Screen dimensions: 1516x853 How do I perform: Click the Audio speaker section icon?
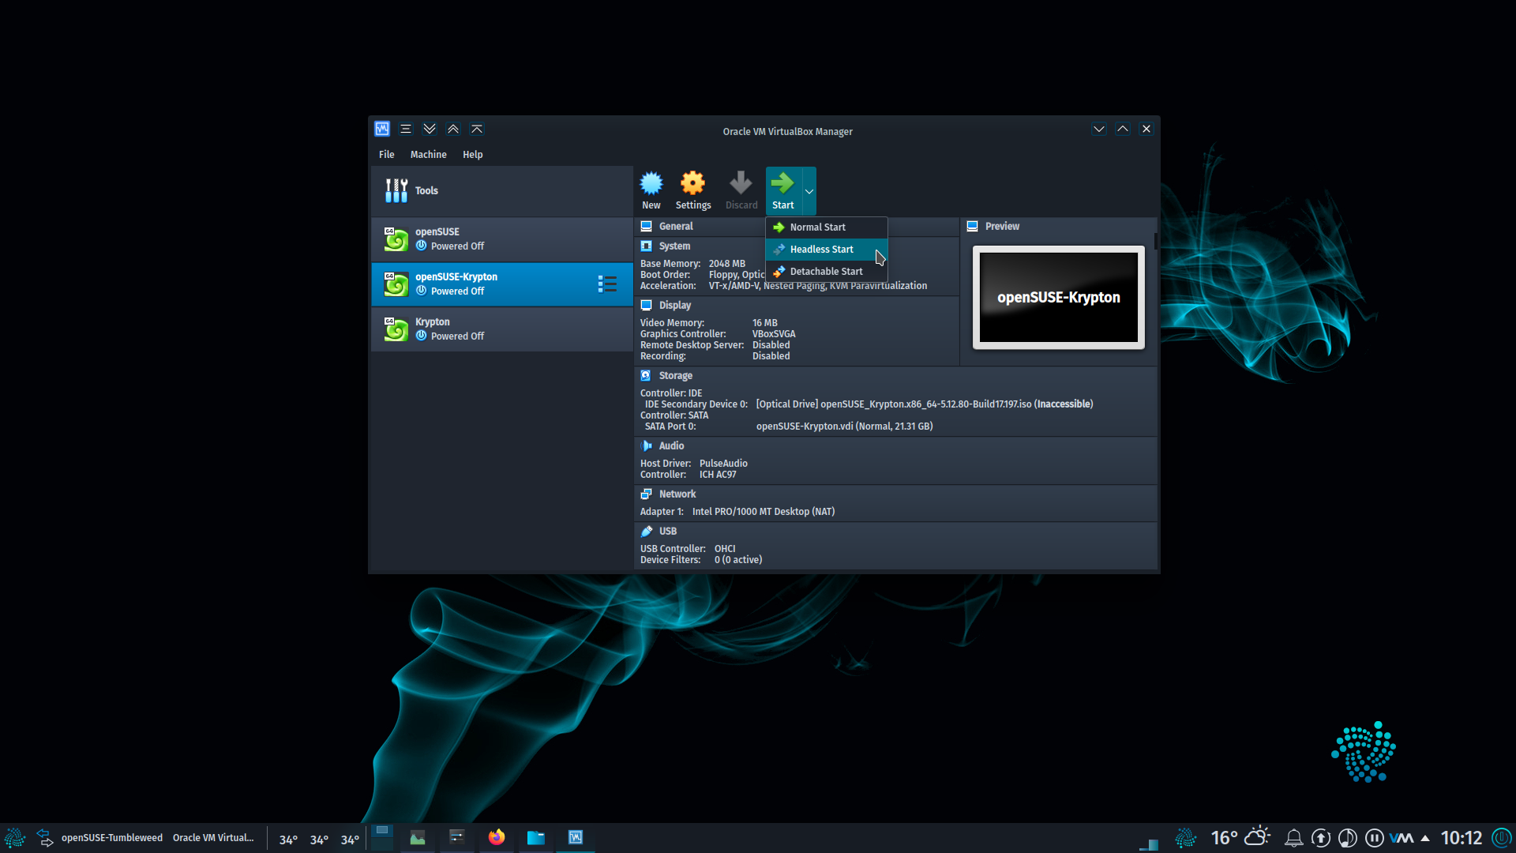tap(646, 446)
